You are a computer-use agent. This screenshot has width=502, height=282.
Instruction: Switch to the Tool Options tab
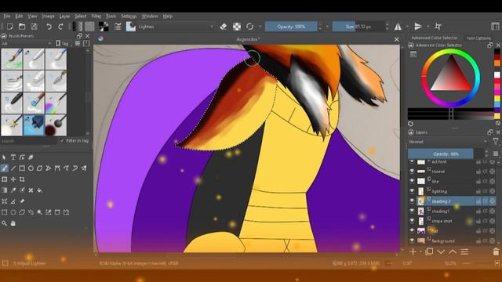(478, 38)
